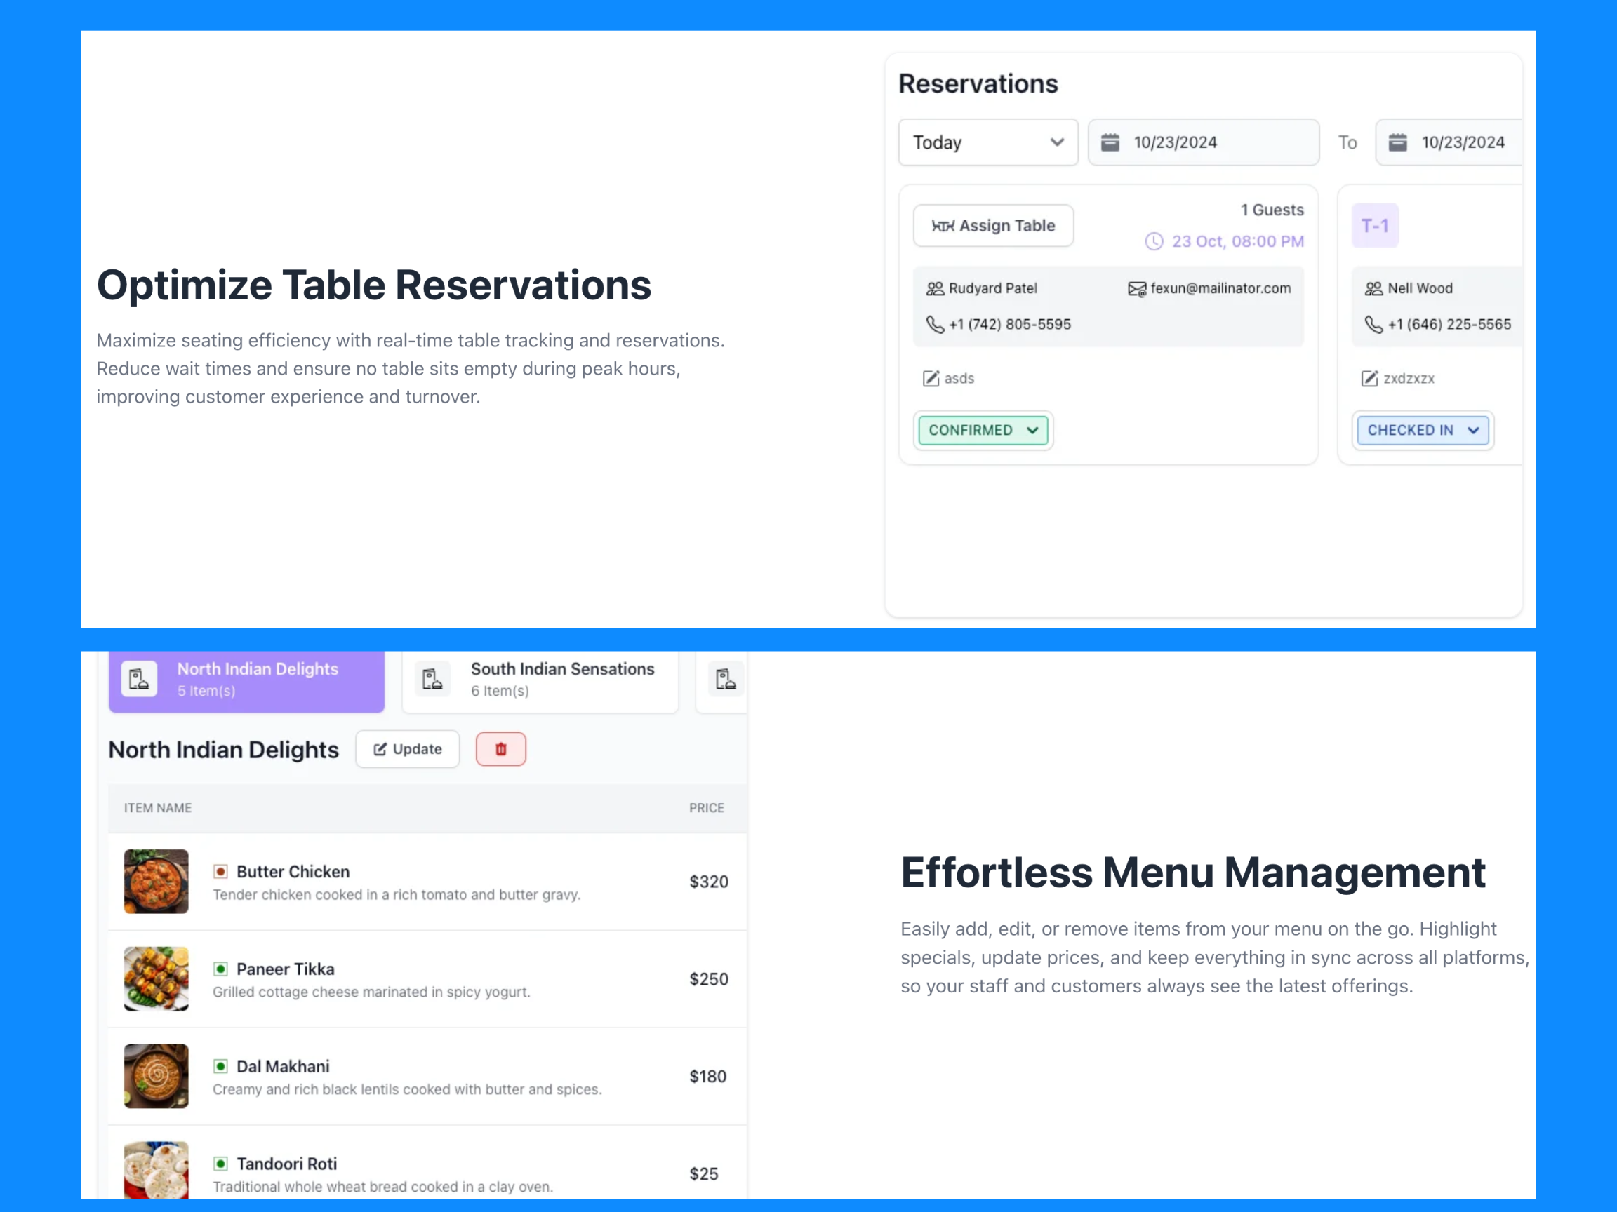
Task: Open the CONFIRMED status dropdown
Action: [983, 430]
